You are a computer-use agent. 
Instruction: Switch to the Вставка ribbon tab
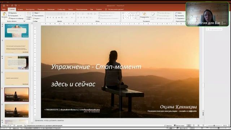click(x=20, y=9)
